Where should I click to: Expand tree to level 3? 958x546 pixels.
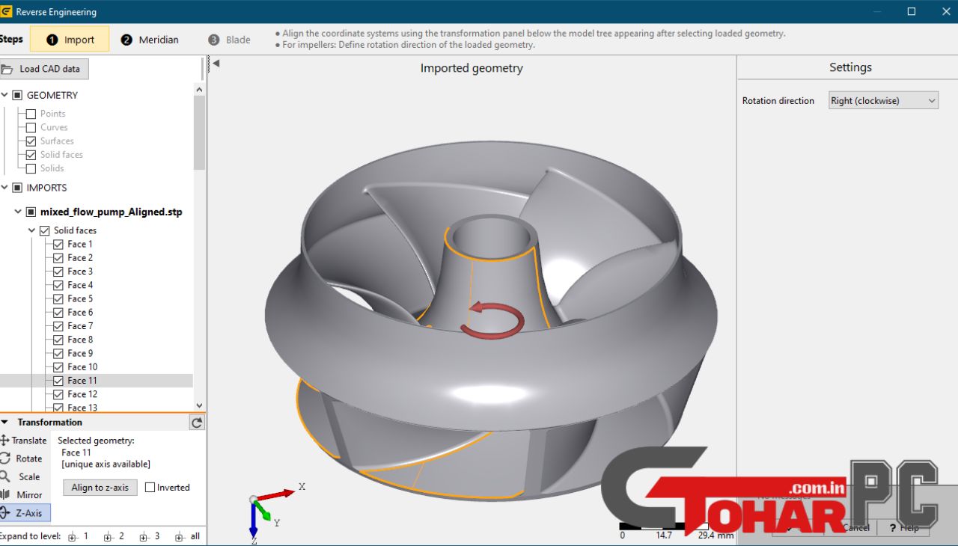[150, 536]
